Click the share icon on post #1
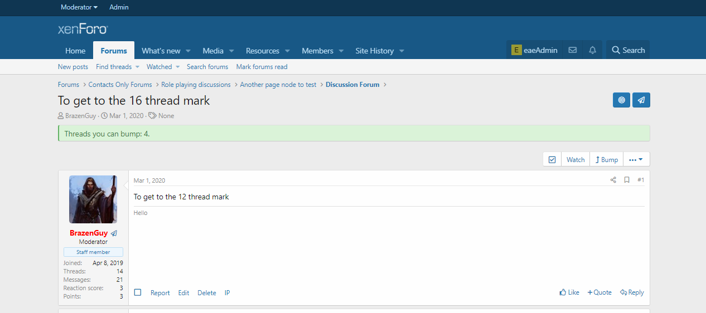This screenshot has height=313, width=706. 613,180
